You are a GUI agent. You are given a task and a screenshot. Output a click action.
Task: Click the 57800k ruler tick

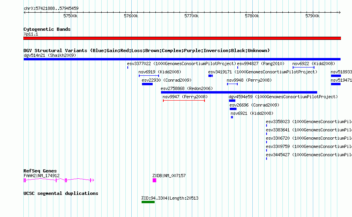252,16
